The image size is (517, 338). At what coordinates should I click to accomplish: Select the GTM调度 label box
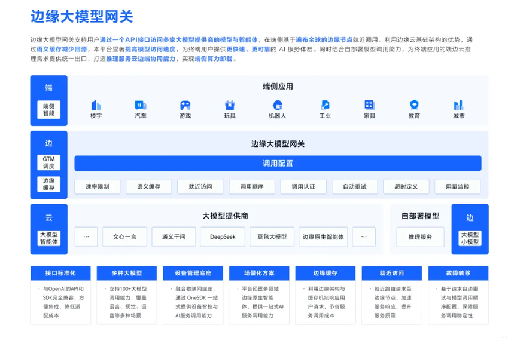49,162
